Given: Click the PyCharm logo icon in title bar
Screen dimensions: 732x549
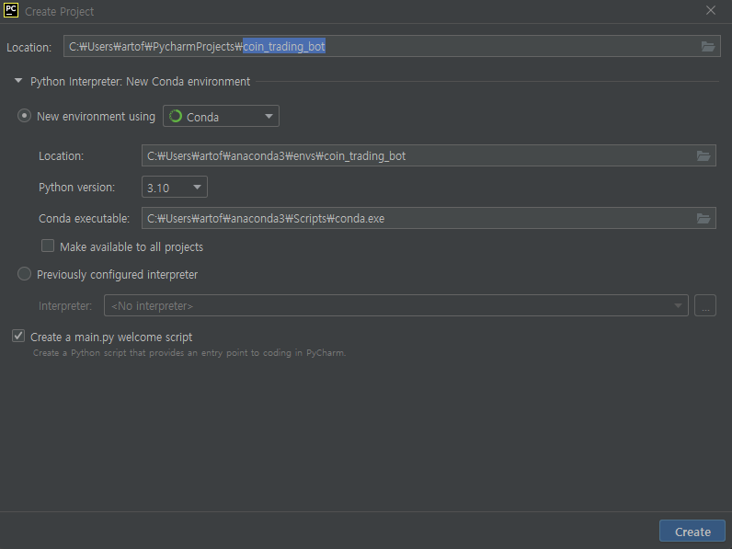Looking at the screenshot, I should [11, 10].
